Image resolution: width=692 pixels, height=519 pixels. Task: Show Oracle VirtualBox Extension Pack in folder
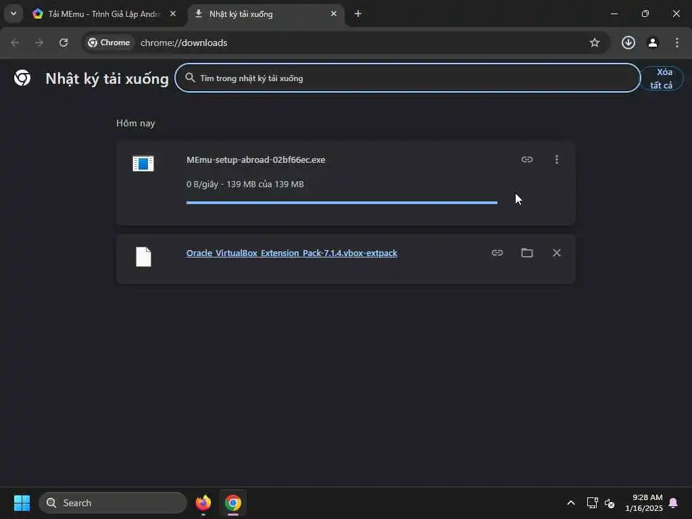click(x=527, y=253)
